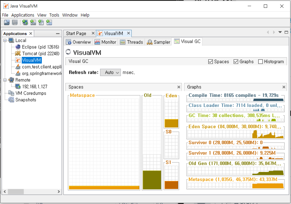Switch to the Sampler tab
291x204 pixels.
pyautogui.click(x=158, y=42)
